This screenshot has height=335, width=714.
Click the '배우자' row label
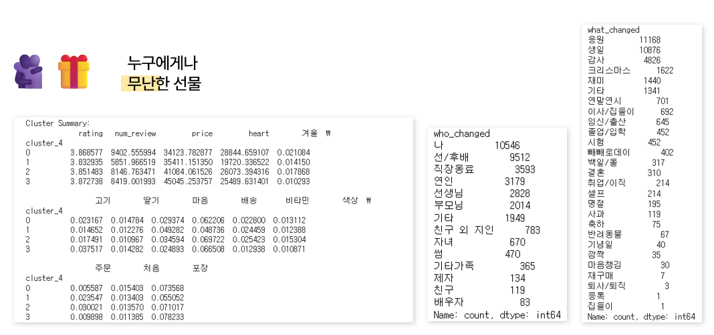[448, 303]
